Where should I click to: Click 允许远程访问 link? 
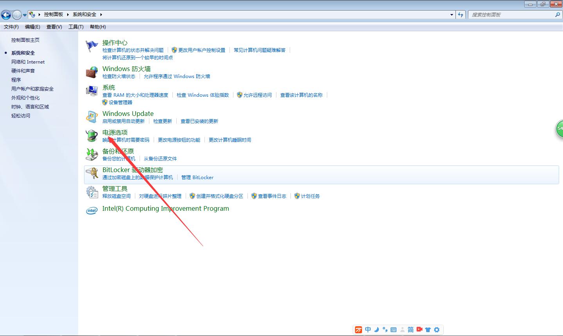click(258, 95)
